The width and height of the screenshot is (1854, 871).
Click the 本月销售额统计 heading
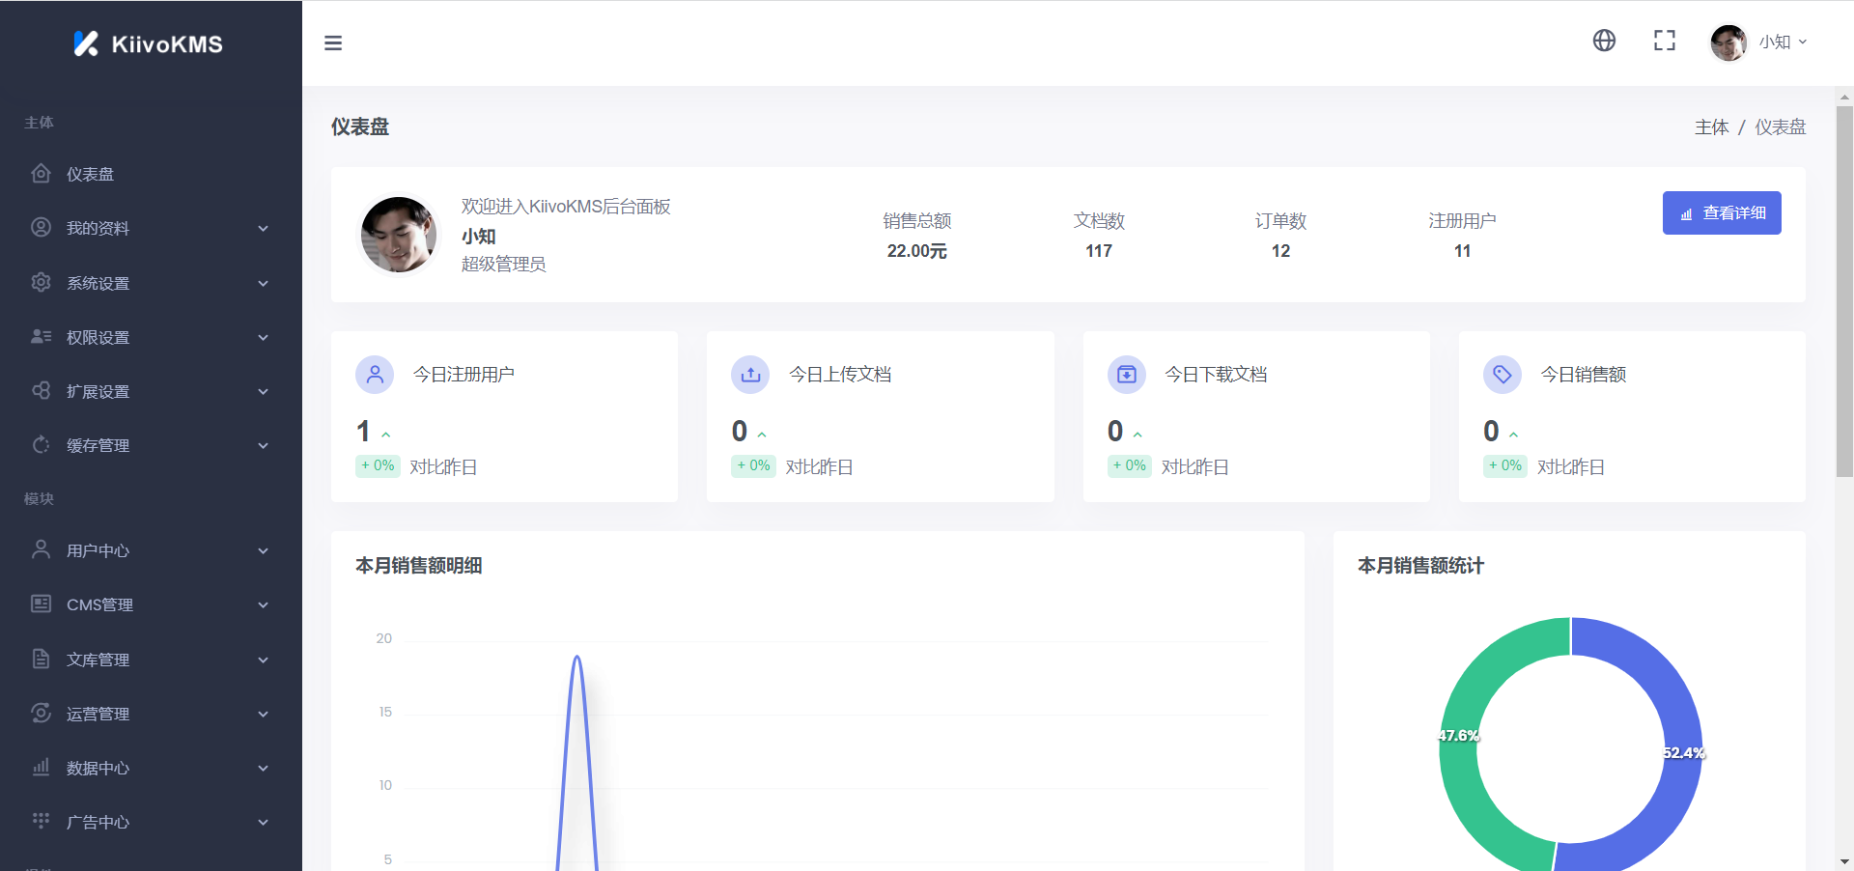pos(1420,566)
